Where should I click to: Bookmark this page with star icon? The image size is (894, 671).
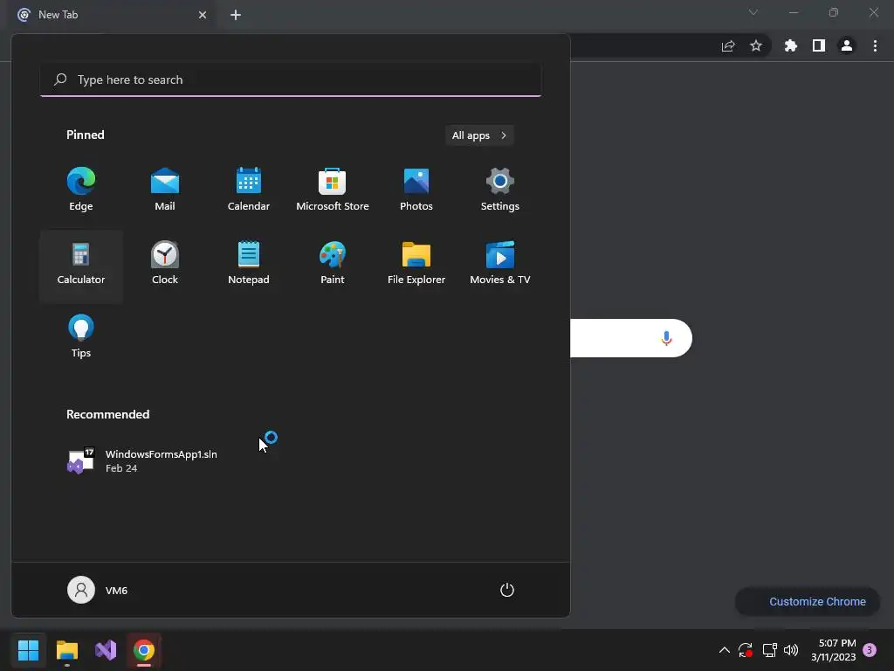pos(756,45)
